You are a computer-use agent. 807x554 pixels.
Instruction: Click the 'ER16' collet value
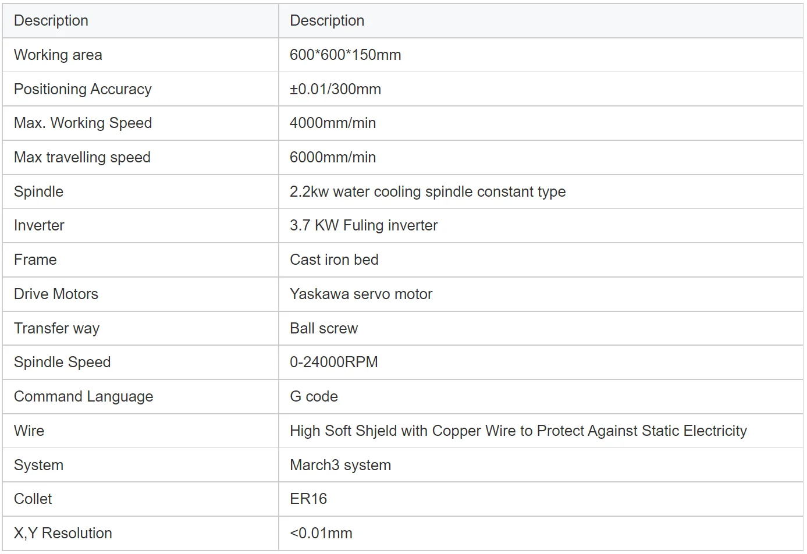click(308, 499)
